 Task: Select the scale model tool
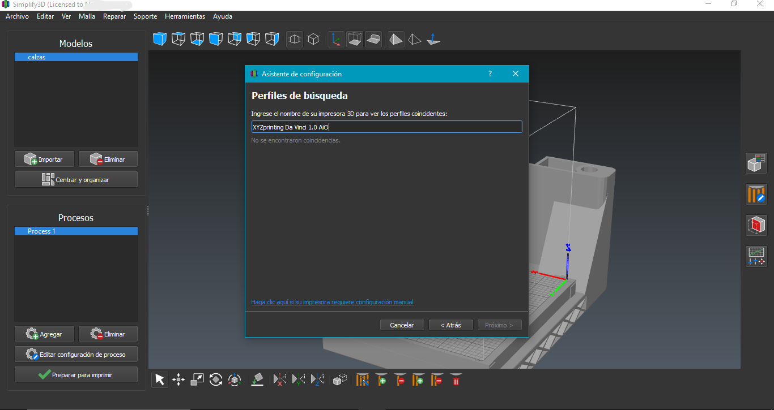click(197, 379)
